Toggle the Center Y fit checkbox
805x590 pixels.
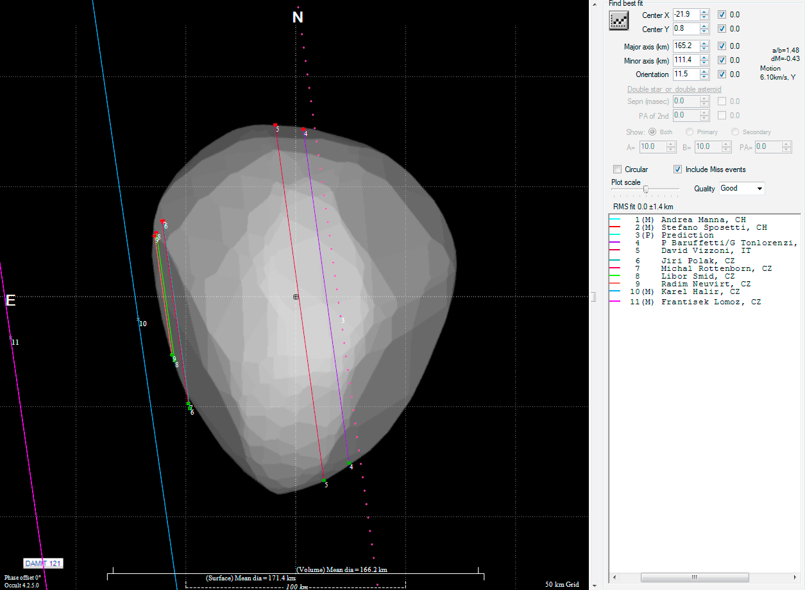722,29
